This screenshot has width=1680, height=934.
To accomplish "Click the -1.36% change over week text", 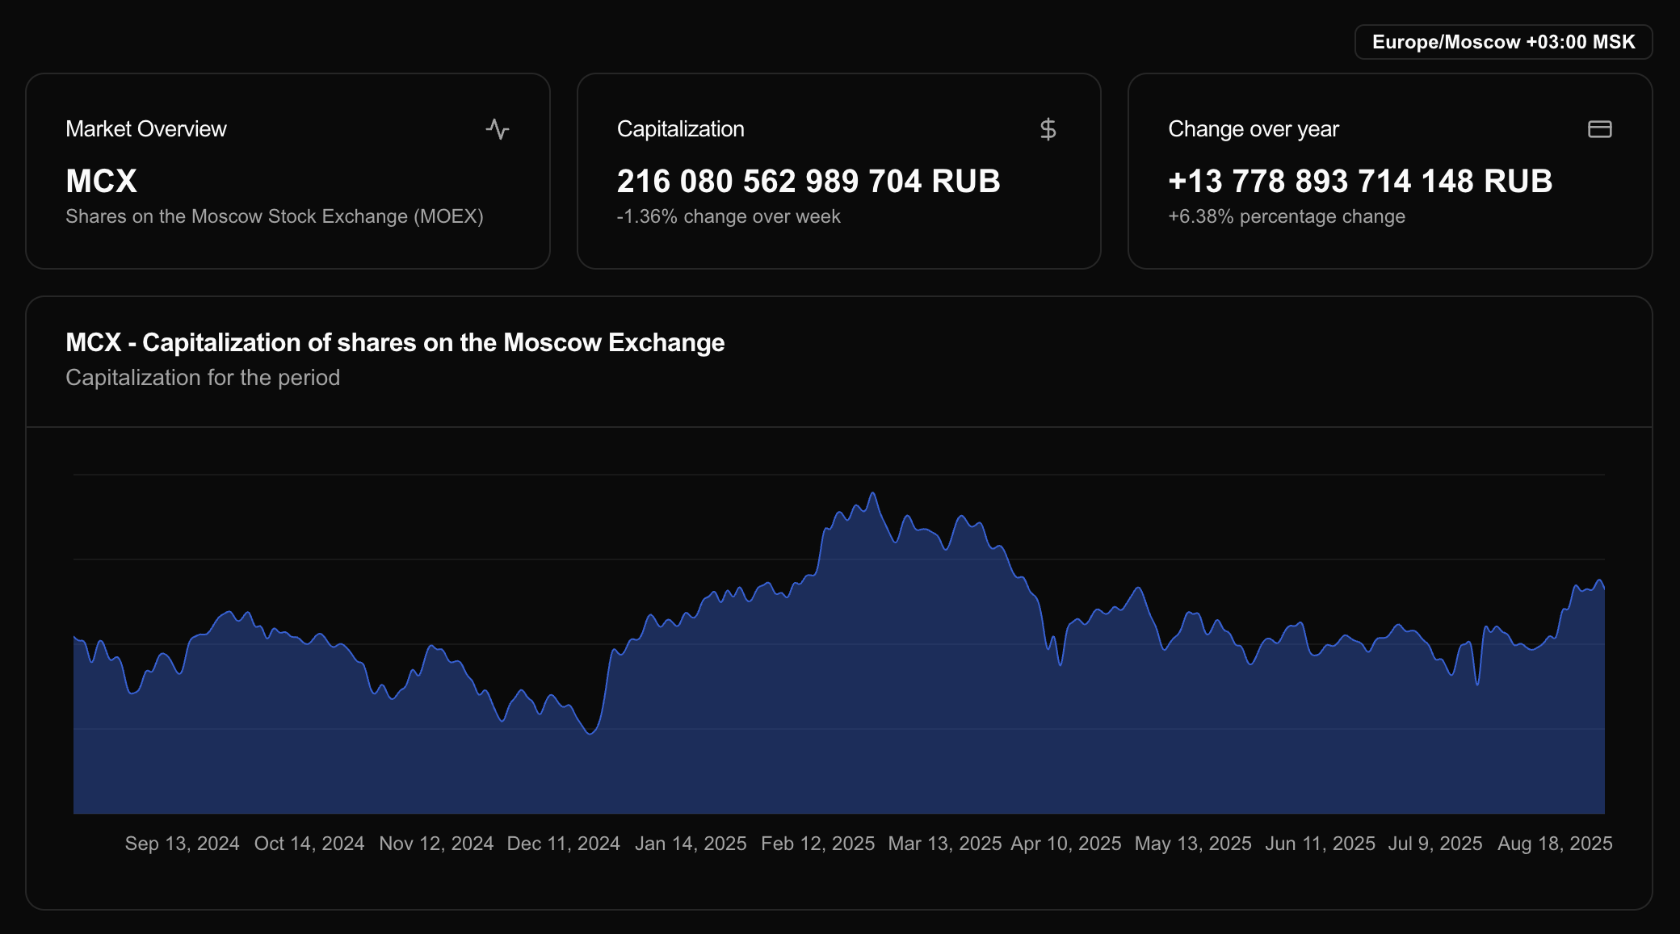I will pos(728,216).
